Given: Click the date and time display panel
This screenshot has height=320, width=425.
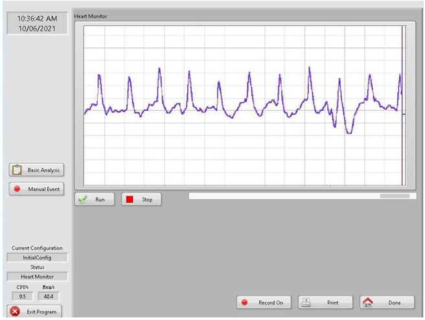Looking at the screenshot, I should [x=37, y=24].
